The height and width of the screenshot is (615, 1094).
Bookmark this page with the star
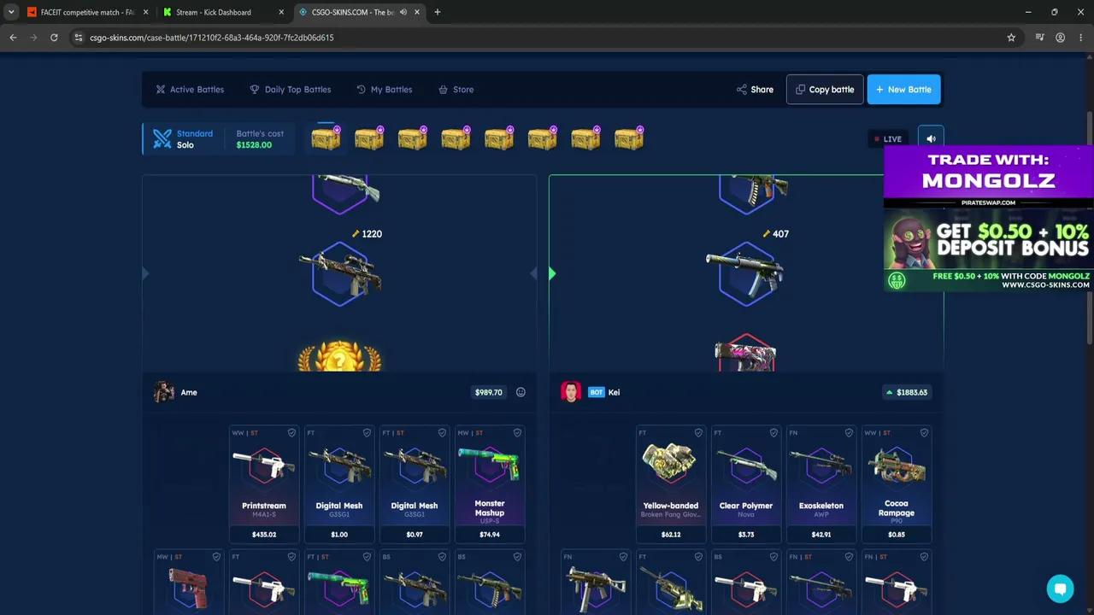(x=1011, y=38)
